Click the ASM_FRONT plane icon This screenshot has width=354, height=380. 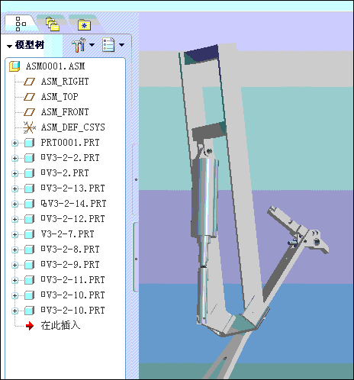(x=29, y=112)
